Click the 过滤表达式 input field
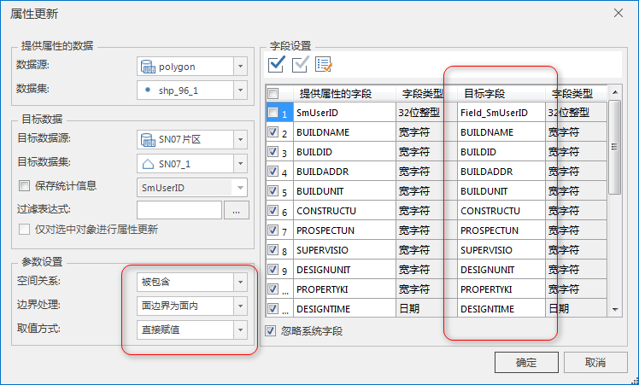The height and width of the screenshot is (385, 639). click(x=179, y=210)
